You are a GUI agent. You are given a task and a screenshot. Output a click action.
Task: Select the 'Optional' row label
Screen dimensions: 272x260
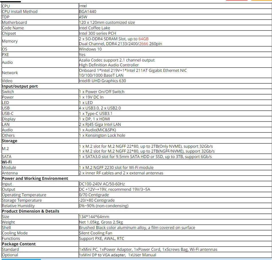(10, 255)
